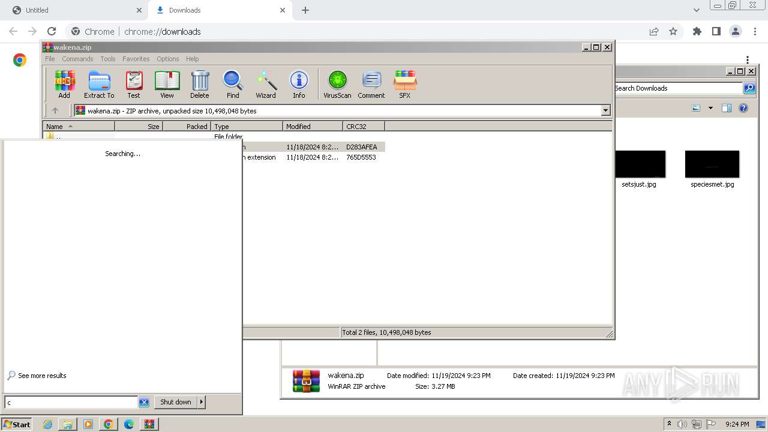Sort by the Modified column header
The height and width of the screenshot is (432, 768).
313,127
